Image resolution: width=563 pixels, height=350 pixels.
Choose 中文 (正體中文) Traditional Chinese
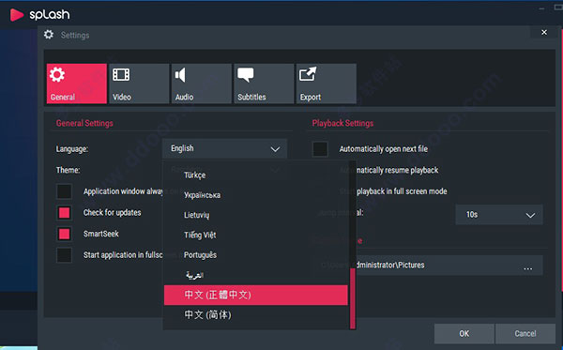(256, 295)
